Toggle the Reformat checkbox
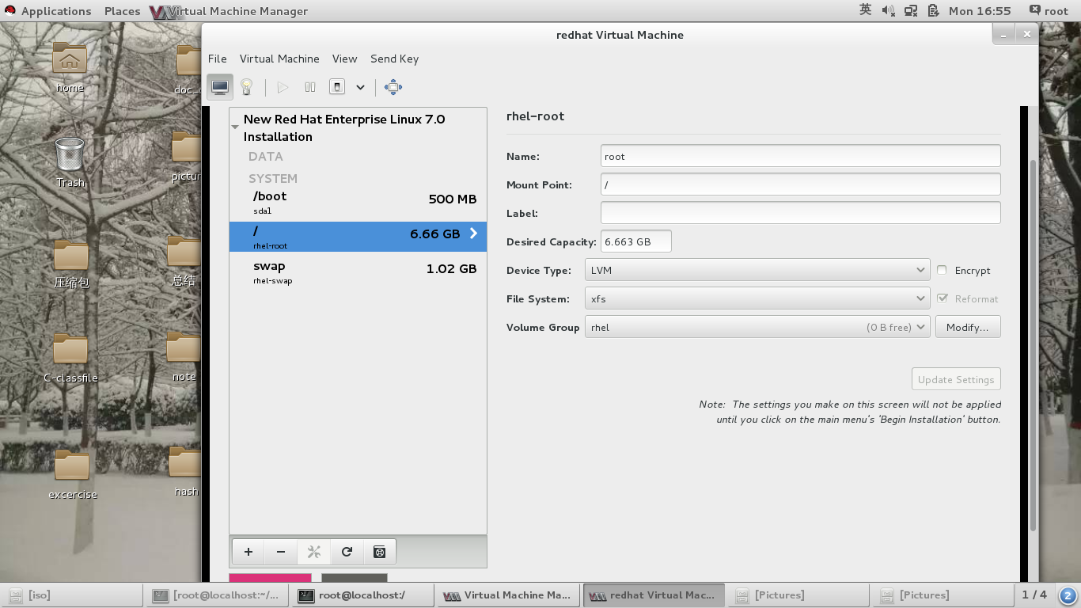Viewport: 1081px width, 608px height. pyautogui.click(x=942, y=298)
